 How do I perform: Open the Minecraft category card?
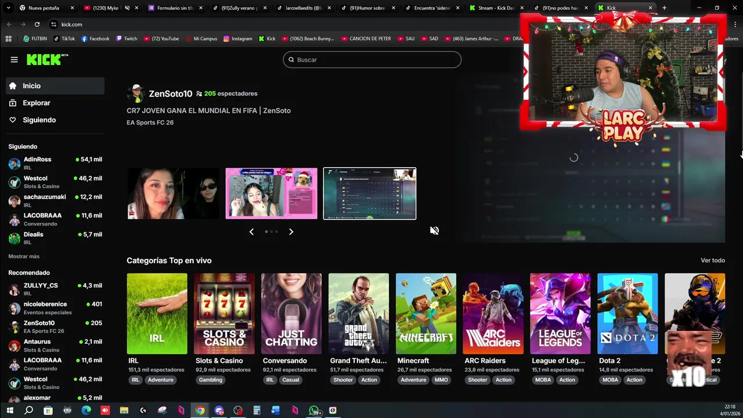(426, 313)
